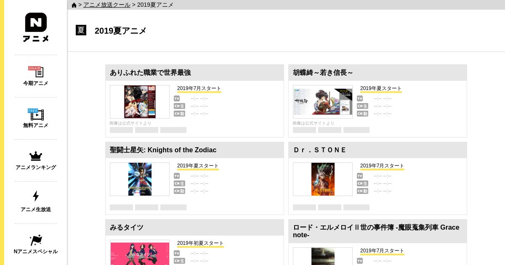Click CH動 icon in 聖闘士星矢 card
The height and width of the screenshot is (265, 505).
[179, 191]
